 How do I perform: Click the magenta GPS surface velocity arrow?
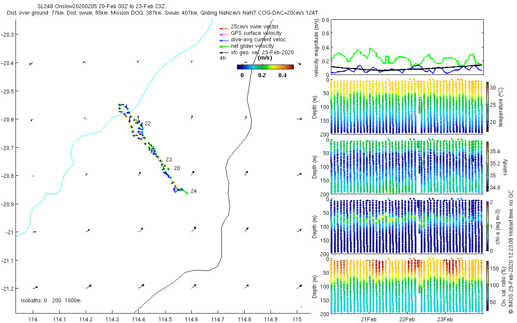(223, 33)
